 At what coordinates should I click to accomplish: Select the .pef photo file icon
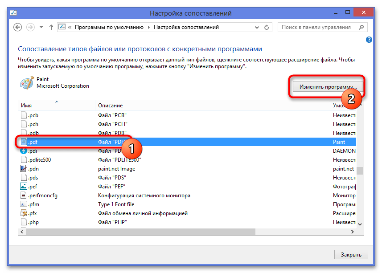click(x=24, y=187)
